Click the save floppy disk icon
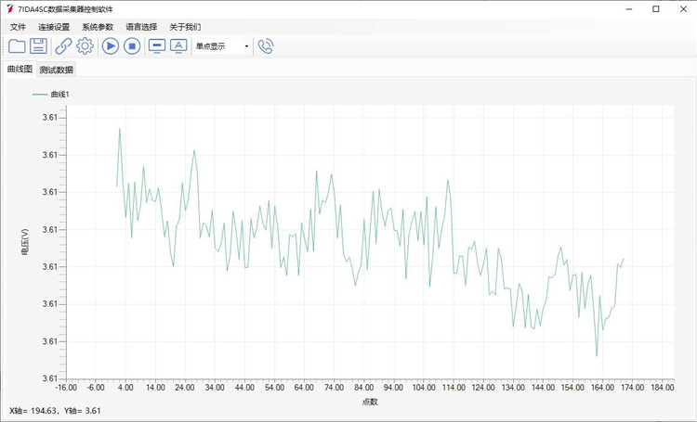This screenshot has width=697, height=422. click(x=38, y=46)
